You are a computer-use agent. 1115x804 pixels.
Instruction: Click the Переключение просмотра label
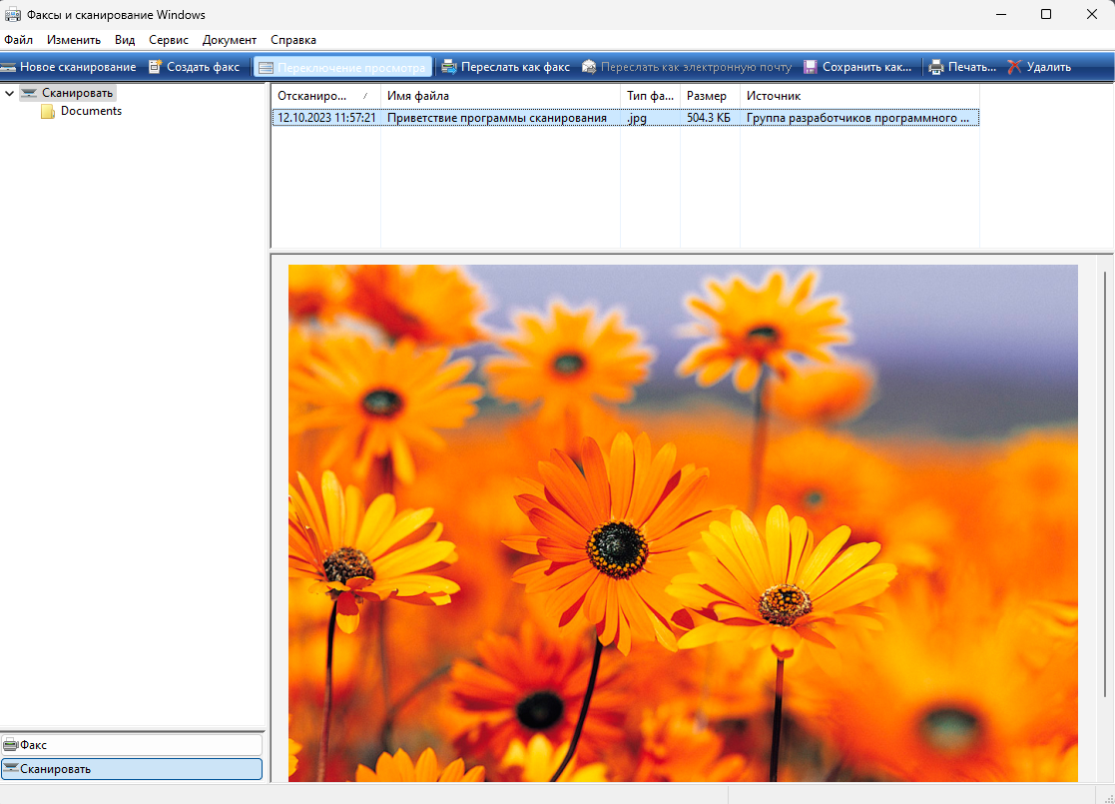click(351, 68)
